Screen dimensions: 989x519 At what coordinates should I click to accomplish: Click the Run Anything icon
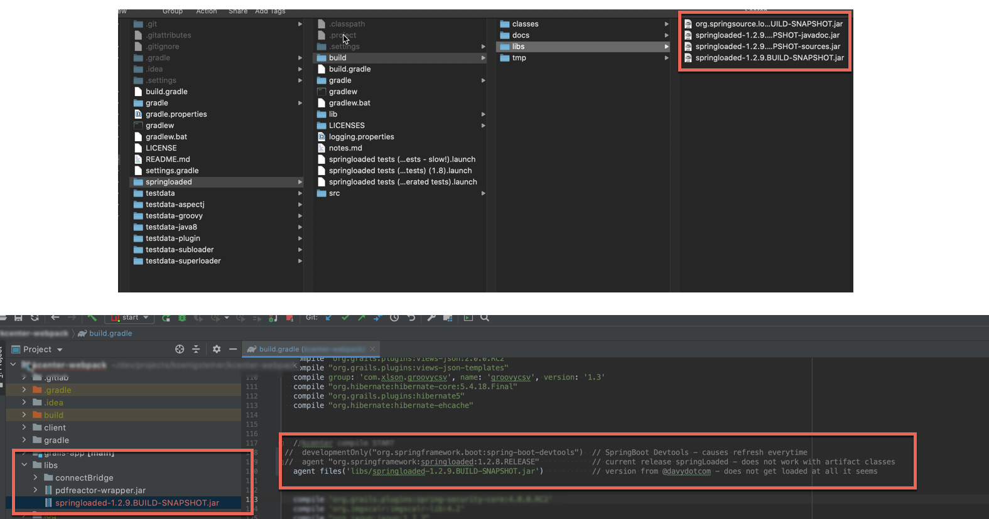point(468,318)
